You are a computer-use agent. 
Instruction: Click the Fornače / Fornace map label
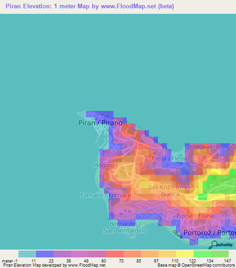point(106,195)
